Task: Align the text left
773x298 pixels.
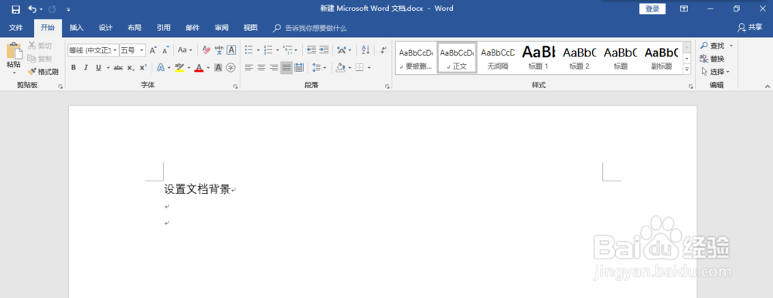Action: click(249, 67)
